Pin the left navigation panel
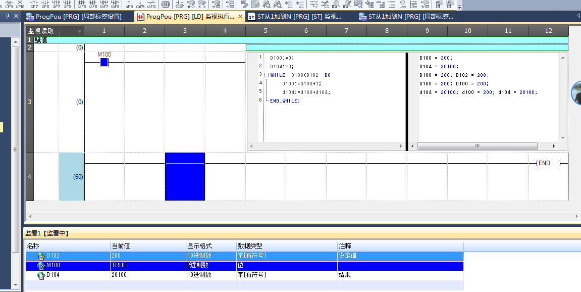The width and height of the screenshot is (581, 292). click(8, 16)
